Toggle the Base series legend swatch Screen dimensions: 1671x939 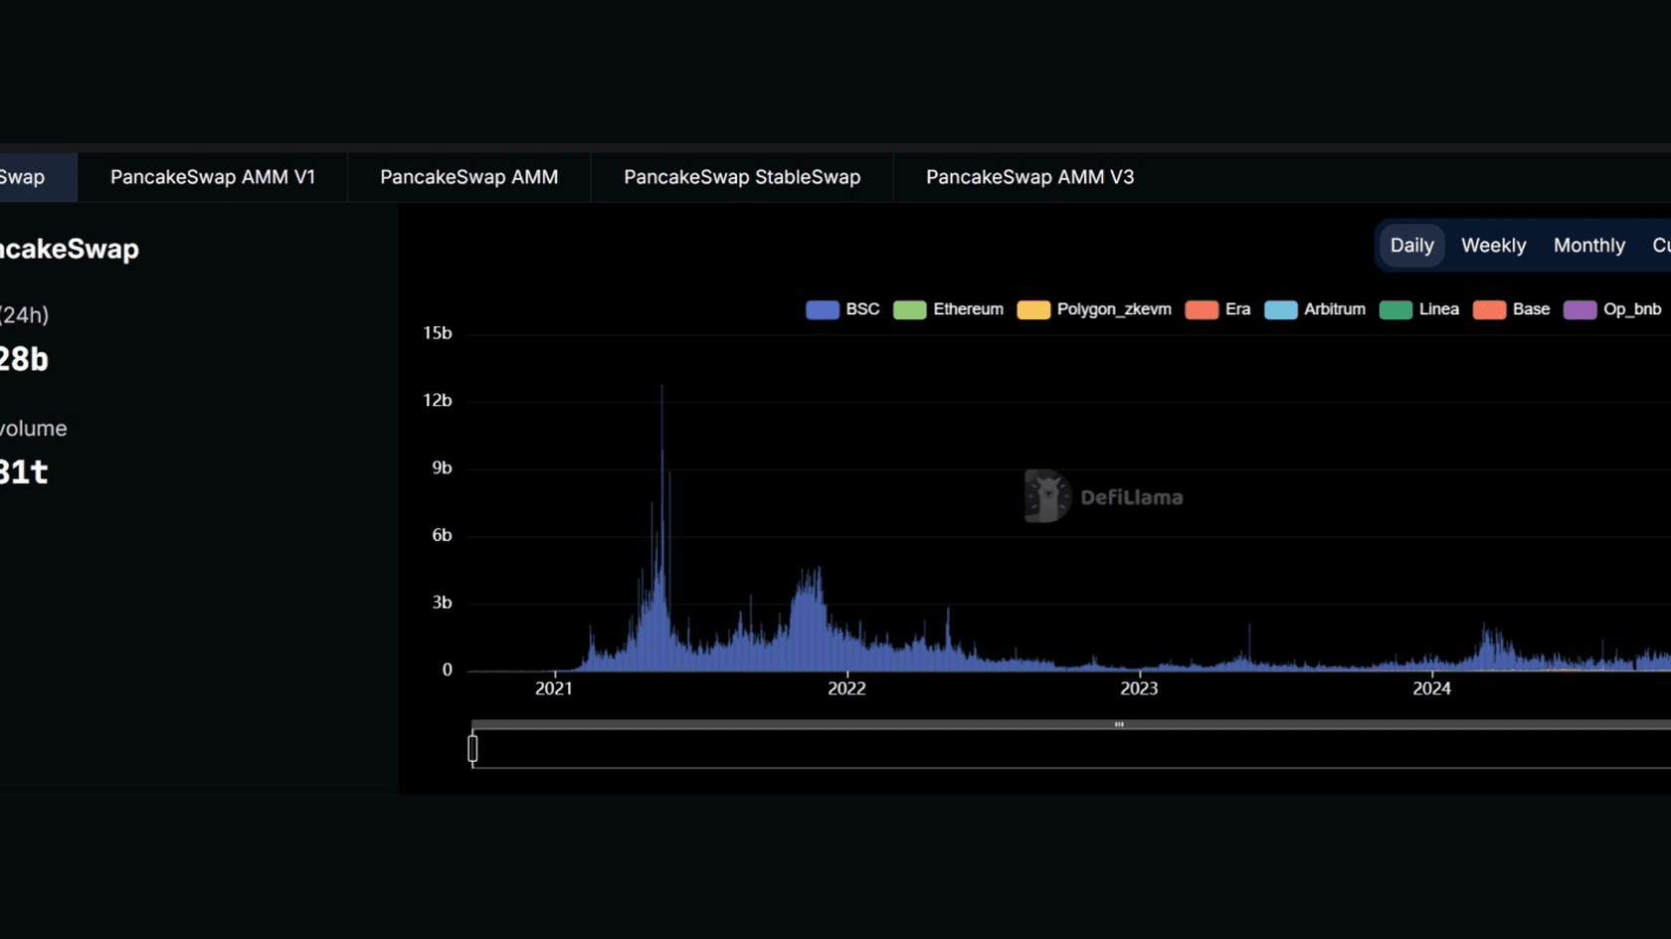tap(1489, 309)
